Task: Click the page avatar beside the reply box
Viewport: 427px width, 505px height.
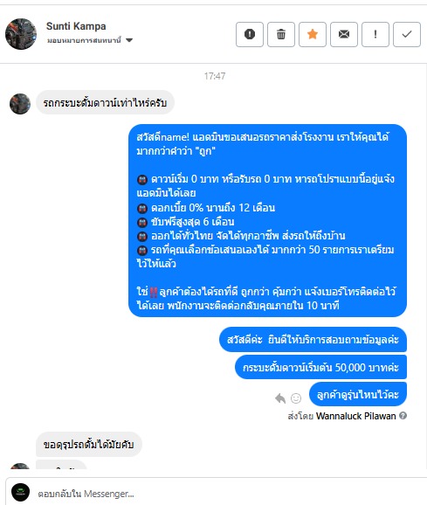Action: coord(21,492)
